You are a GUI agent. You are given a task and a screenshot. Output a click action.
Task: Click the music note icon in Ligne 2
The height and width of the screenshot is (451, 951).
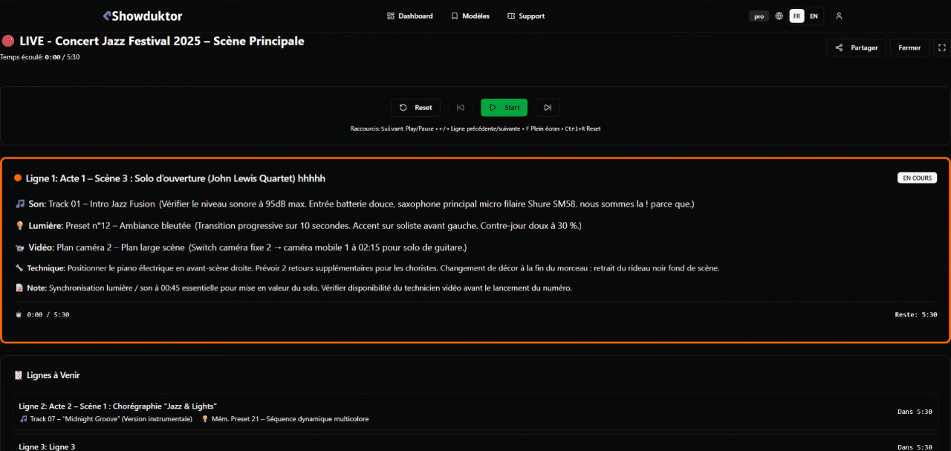coord(24,419)
